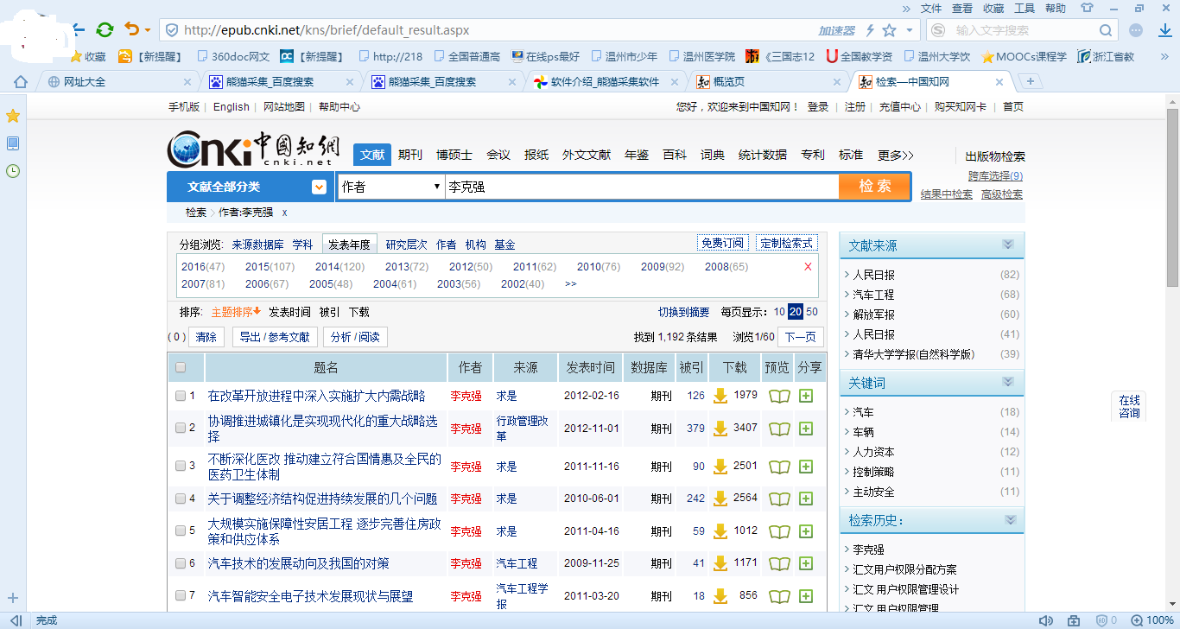
Task: Open the 工具 browser menu
Action: click(x=1025, y=8)
